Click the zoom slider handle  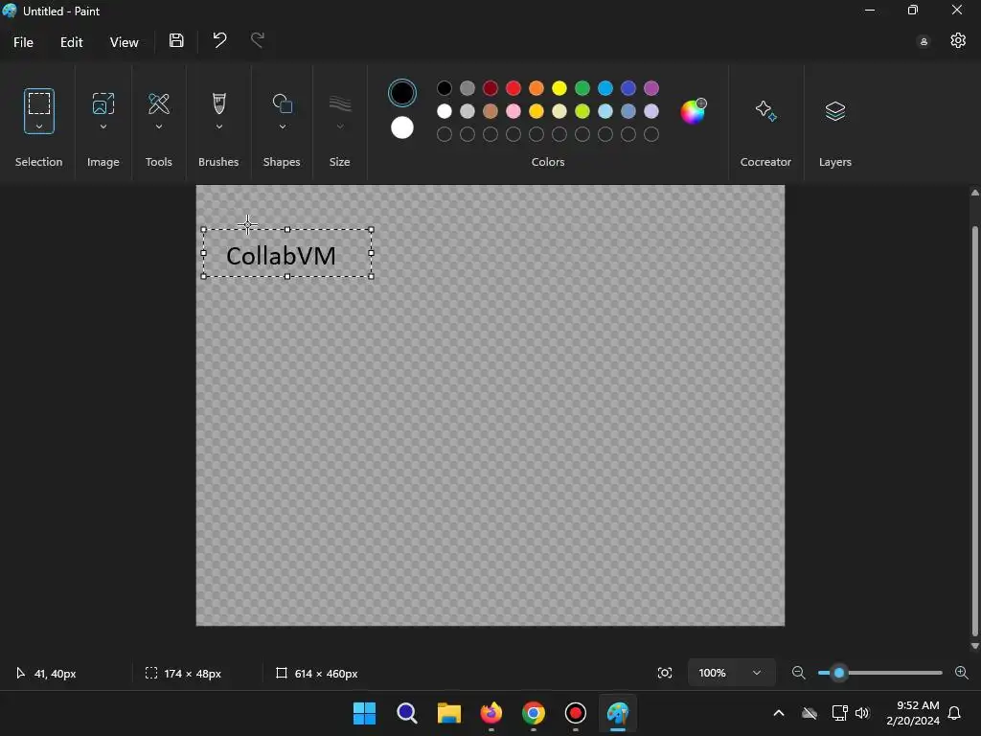click(x=839, y=673)
